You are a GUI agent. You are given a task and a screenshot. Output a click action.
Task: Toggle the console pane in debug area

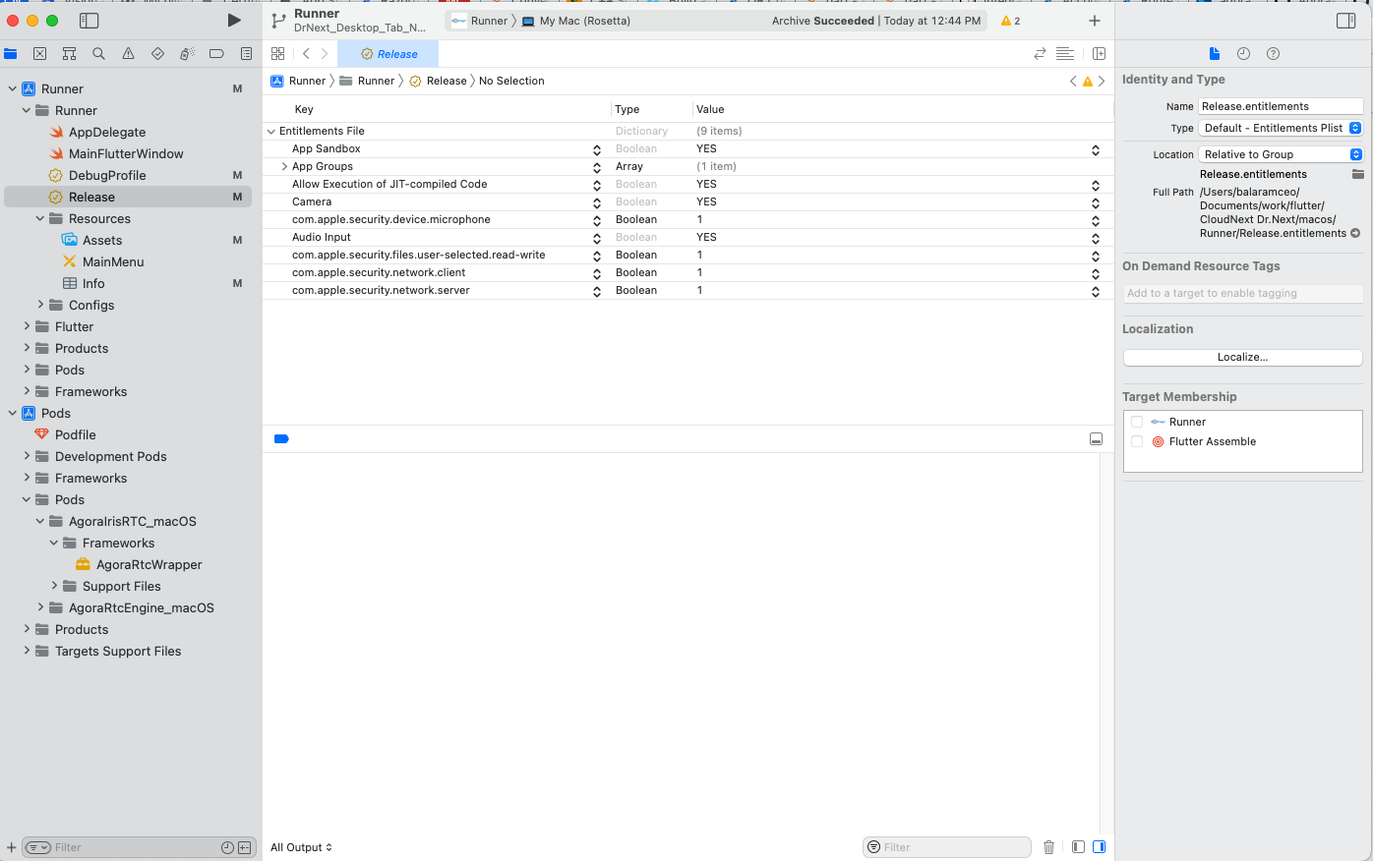[x=1099, y=847]
